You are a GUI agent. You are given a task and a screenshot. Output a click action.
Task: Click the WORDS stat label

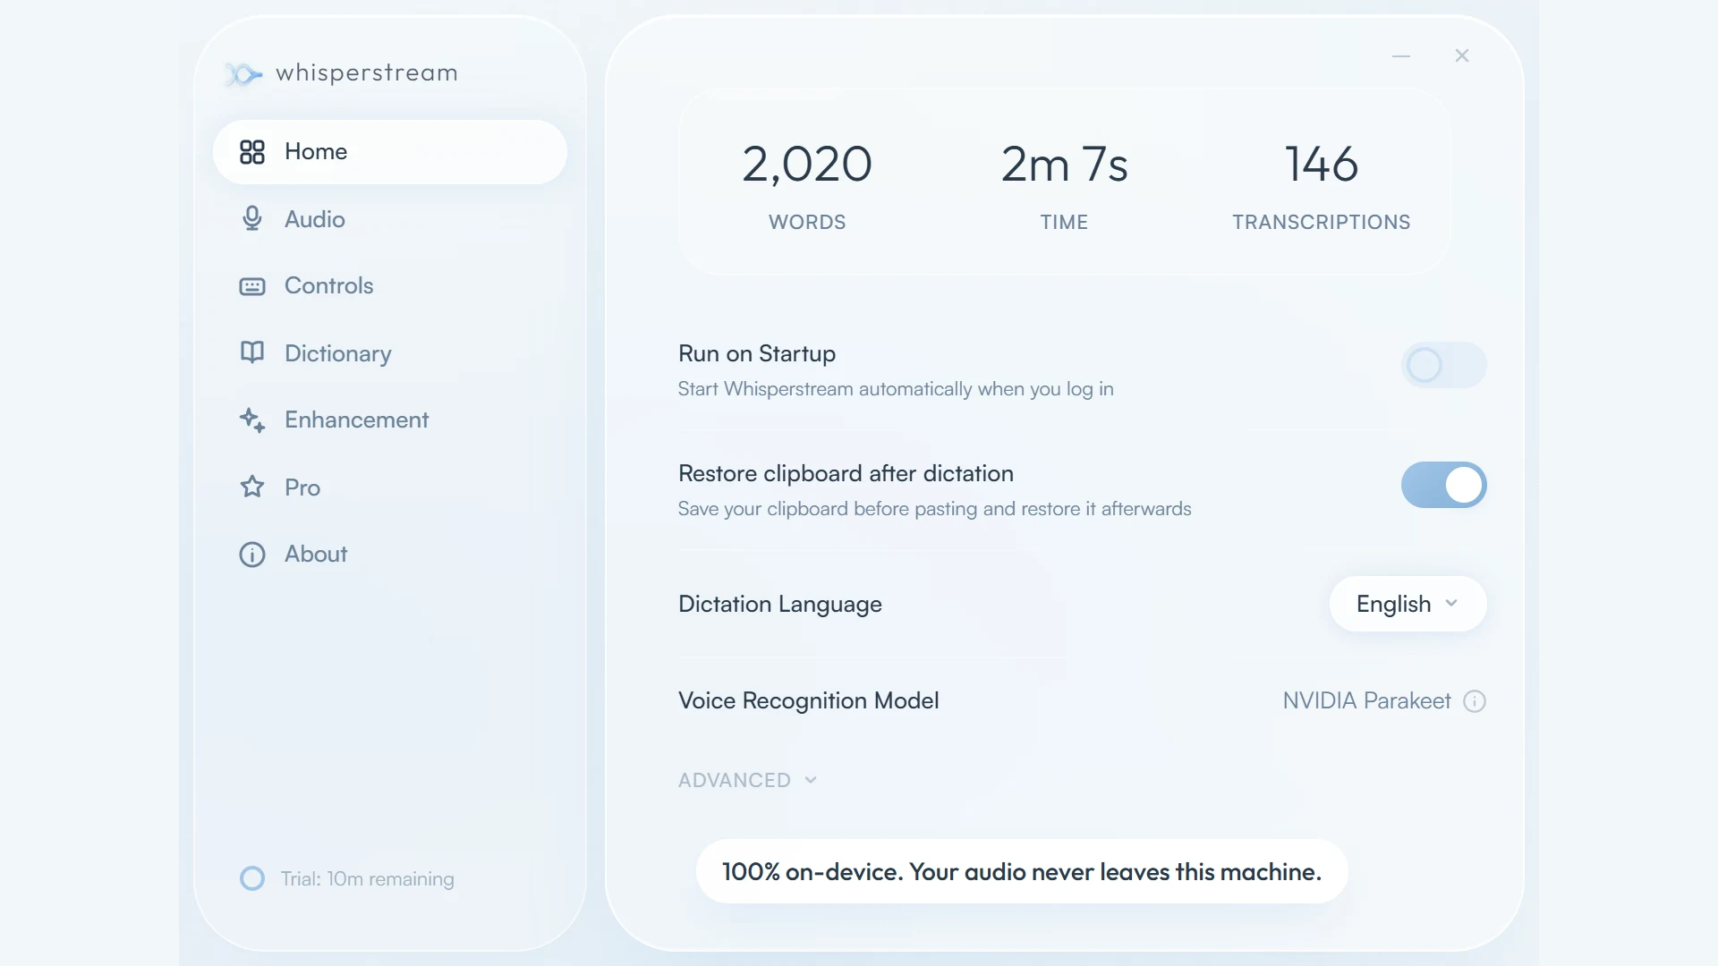pos(807,222)
